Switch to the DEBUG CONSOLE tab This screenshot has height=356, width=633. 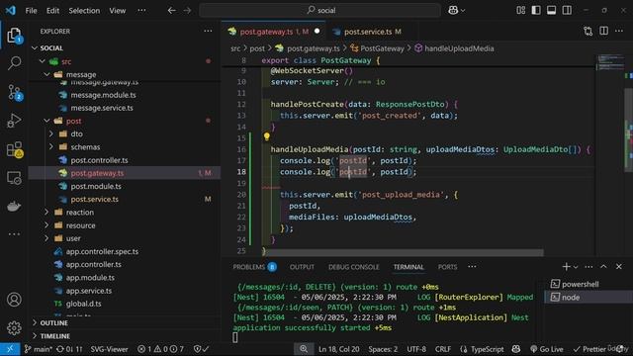click(x=354, y=267)
